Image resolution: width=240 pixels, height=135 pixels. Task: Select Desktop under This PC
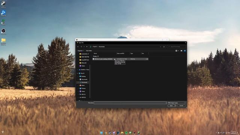[82, 76]
